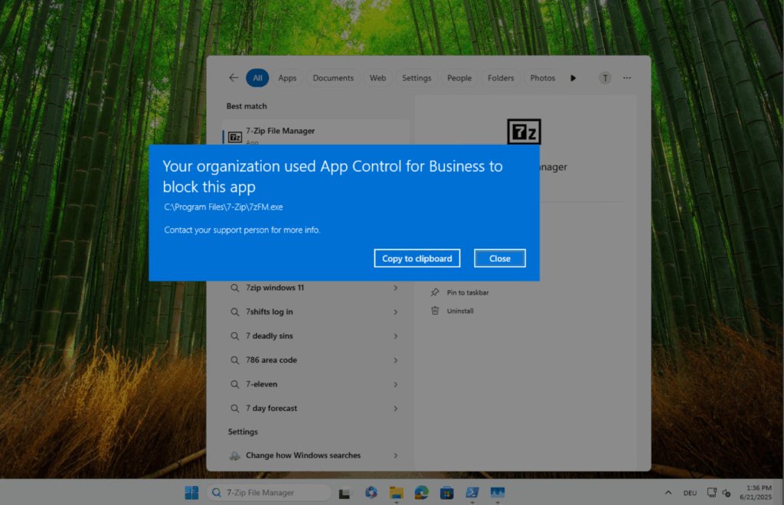This screenshot has height=505, width=784.
Task: Open Change how Windows searches setting
Action: 302,455
